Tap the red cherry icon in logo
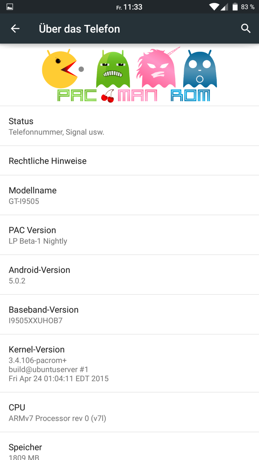Image resolution: width=259 pixels, height=460 pixels. 108,96
